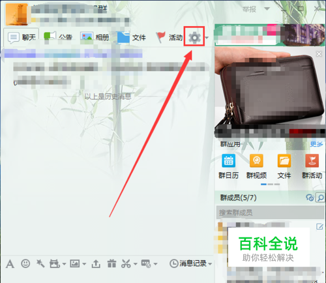Select the third group-apps page dot
Screen dimensions: 326x283
(277, 184)
